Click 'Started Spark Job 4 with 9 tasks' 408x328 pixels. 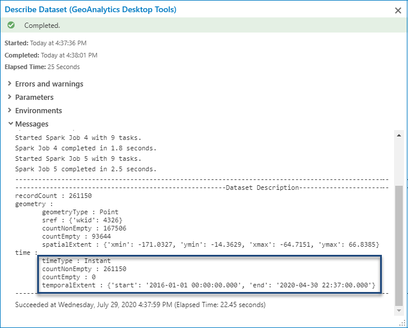(x=78, y=138)
